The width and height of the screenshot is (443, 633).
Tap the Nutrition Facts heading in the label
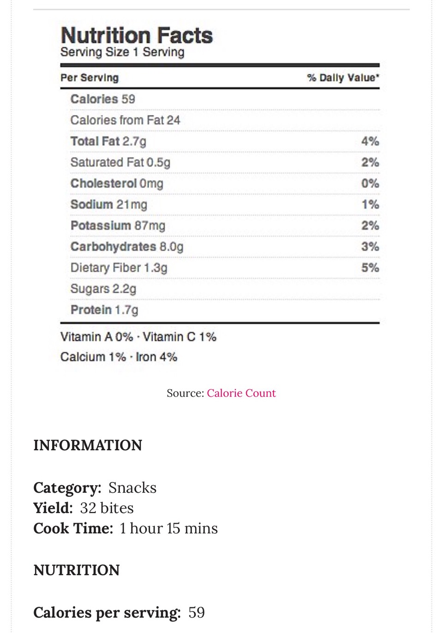137,36
